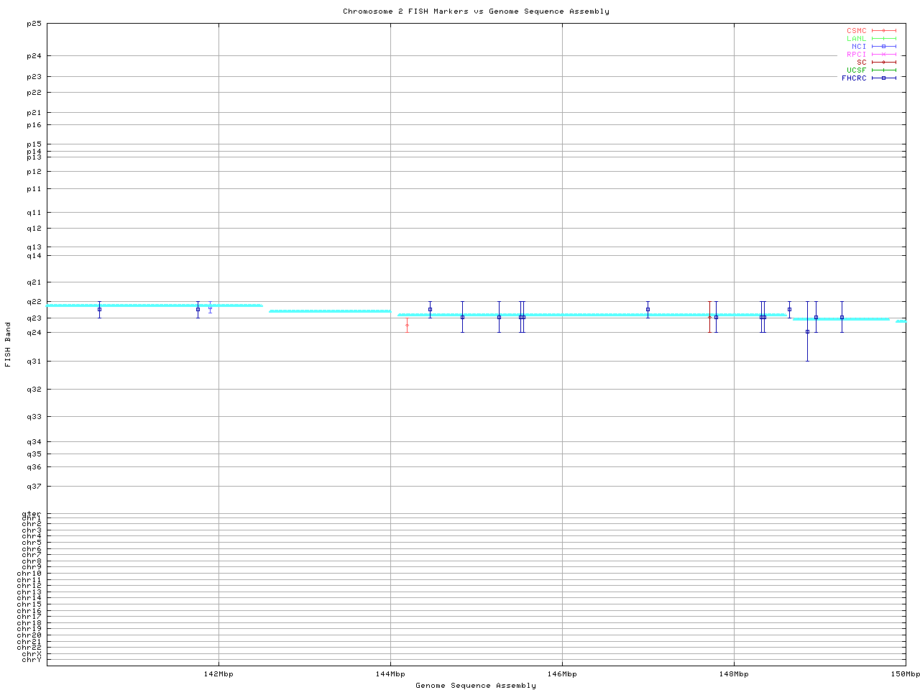Click the Genome Sequence Assembly axis title
Viewport: 920px width, 690px height.
click(476, 686)
